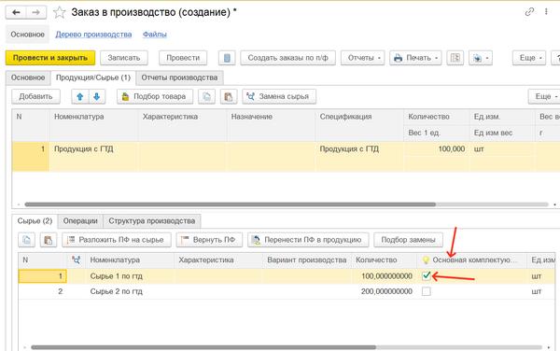The width and height of the screenshot is (560, 351).
Task: Expand the create-based-on dropdown button
Action: click(481, 58)
